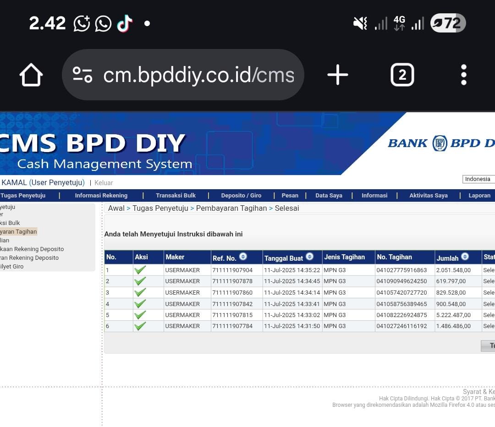Open the Informasi menu

[374, 196]
